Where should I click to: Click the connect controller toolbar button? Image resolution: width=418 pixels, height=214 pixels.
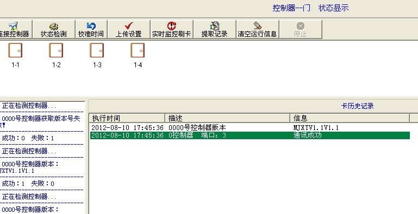click(x=15, y=29)
